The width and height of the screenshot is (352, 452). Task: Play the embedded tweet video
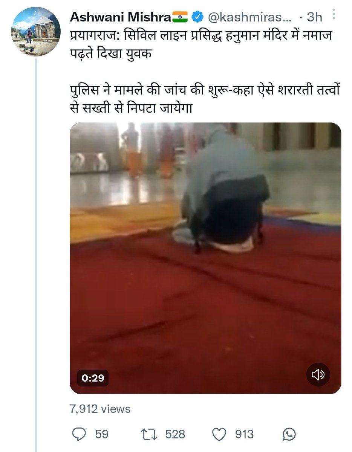[205, 258]
